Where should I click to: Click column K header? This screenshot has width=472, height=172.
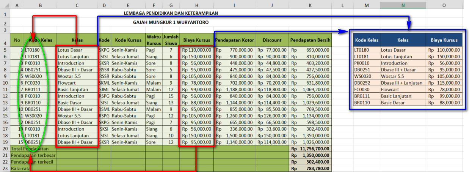310,5
